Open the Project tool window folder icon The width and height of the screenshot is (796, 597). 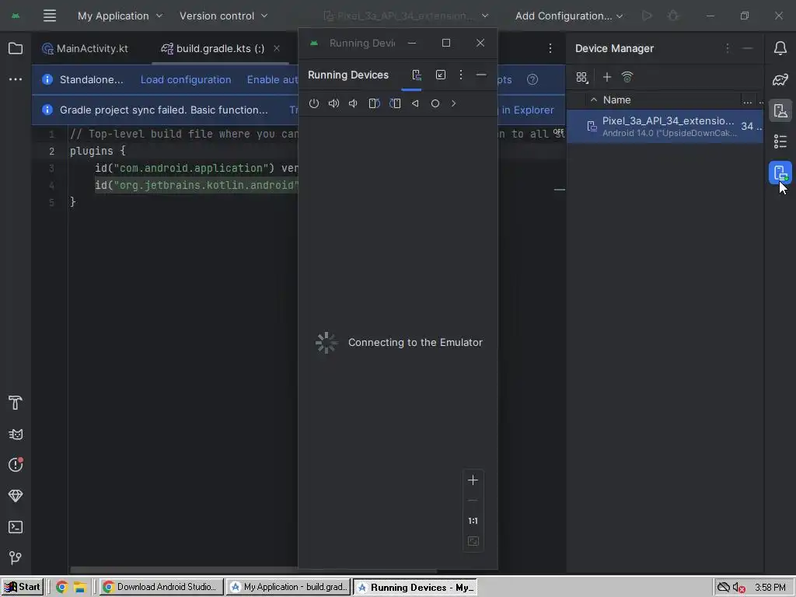(x=16, y=48)
